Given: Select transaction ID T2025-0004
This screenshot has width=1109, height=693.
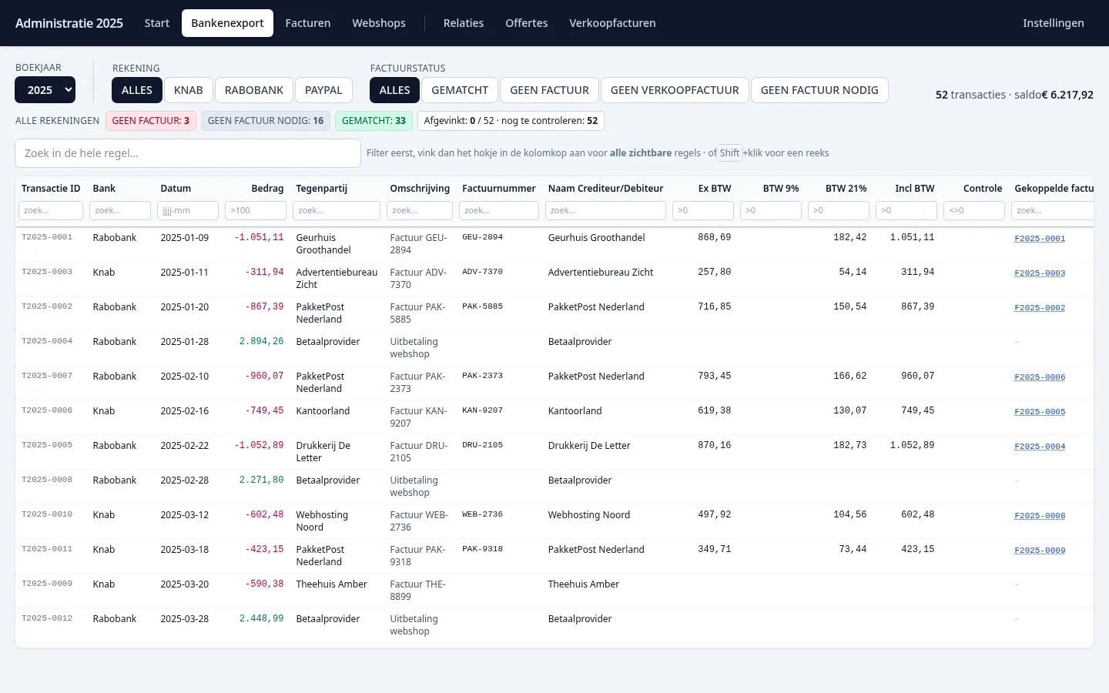Looking at the screenshot, I should coord(47,341).
